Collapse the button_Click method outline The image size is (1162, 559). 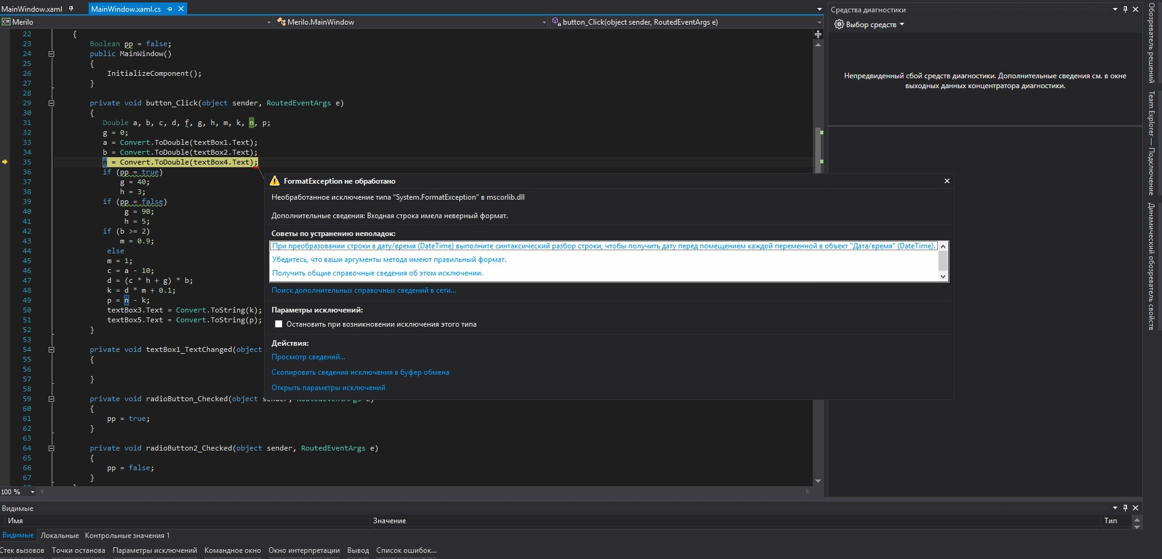click(51, 103)
